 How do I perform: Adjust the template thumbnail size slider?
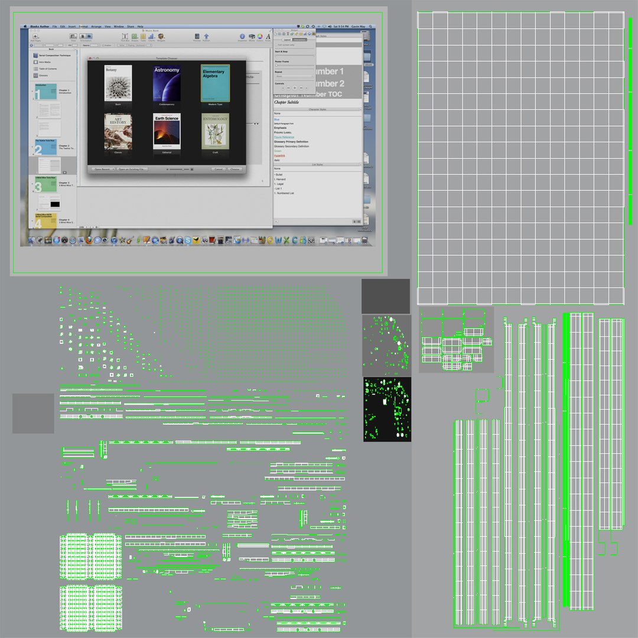click(180, 169)
